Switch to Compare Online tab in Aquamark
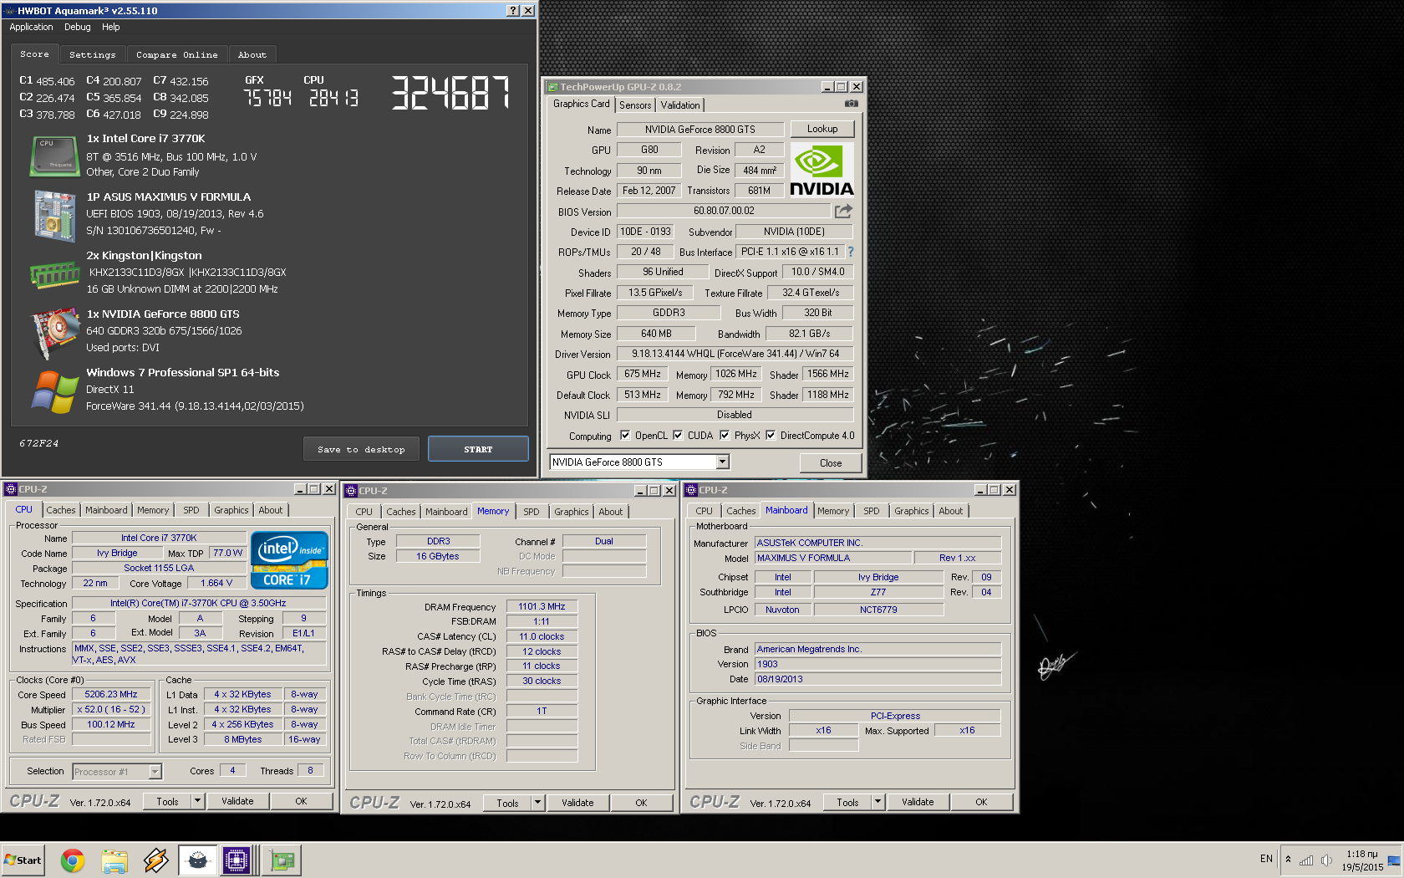 tap(176, 54)
